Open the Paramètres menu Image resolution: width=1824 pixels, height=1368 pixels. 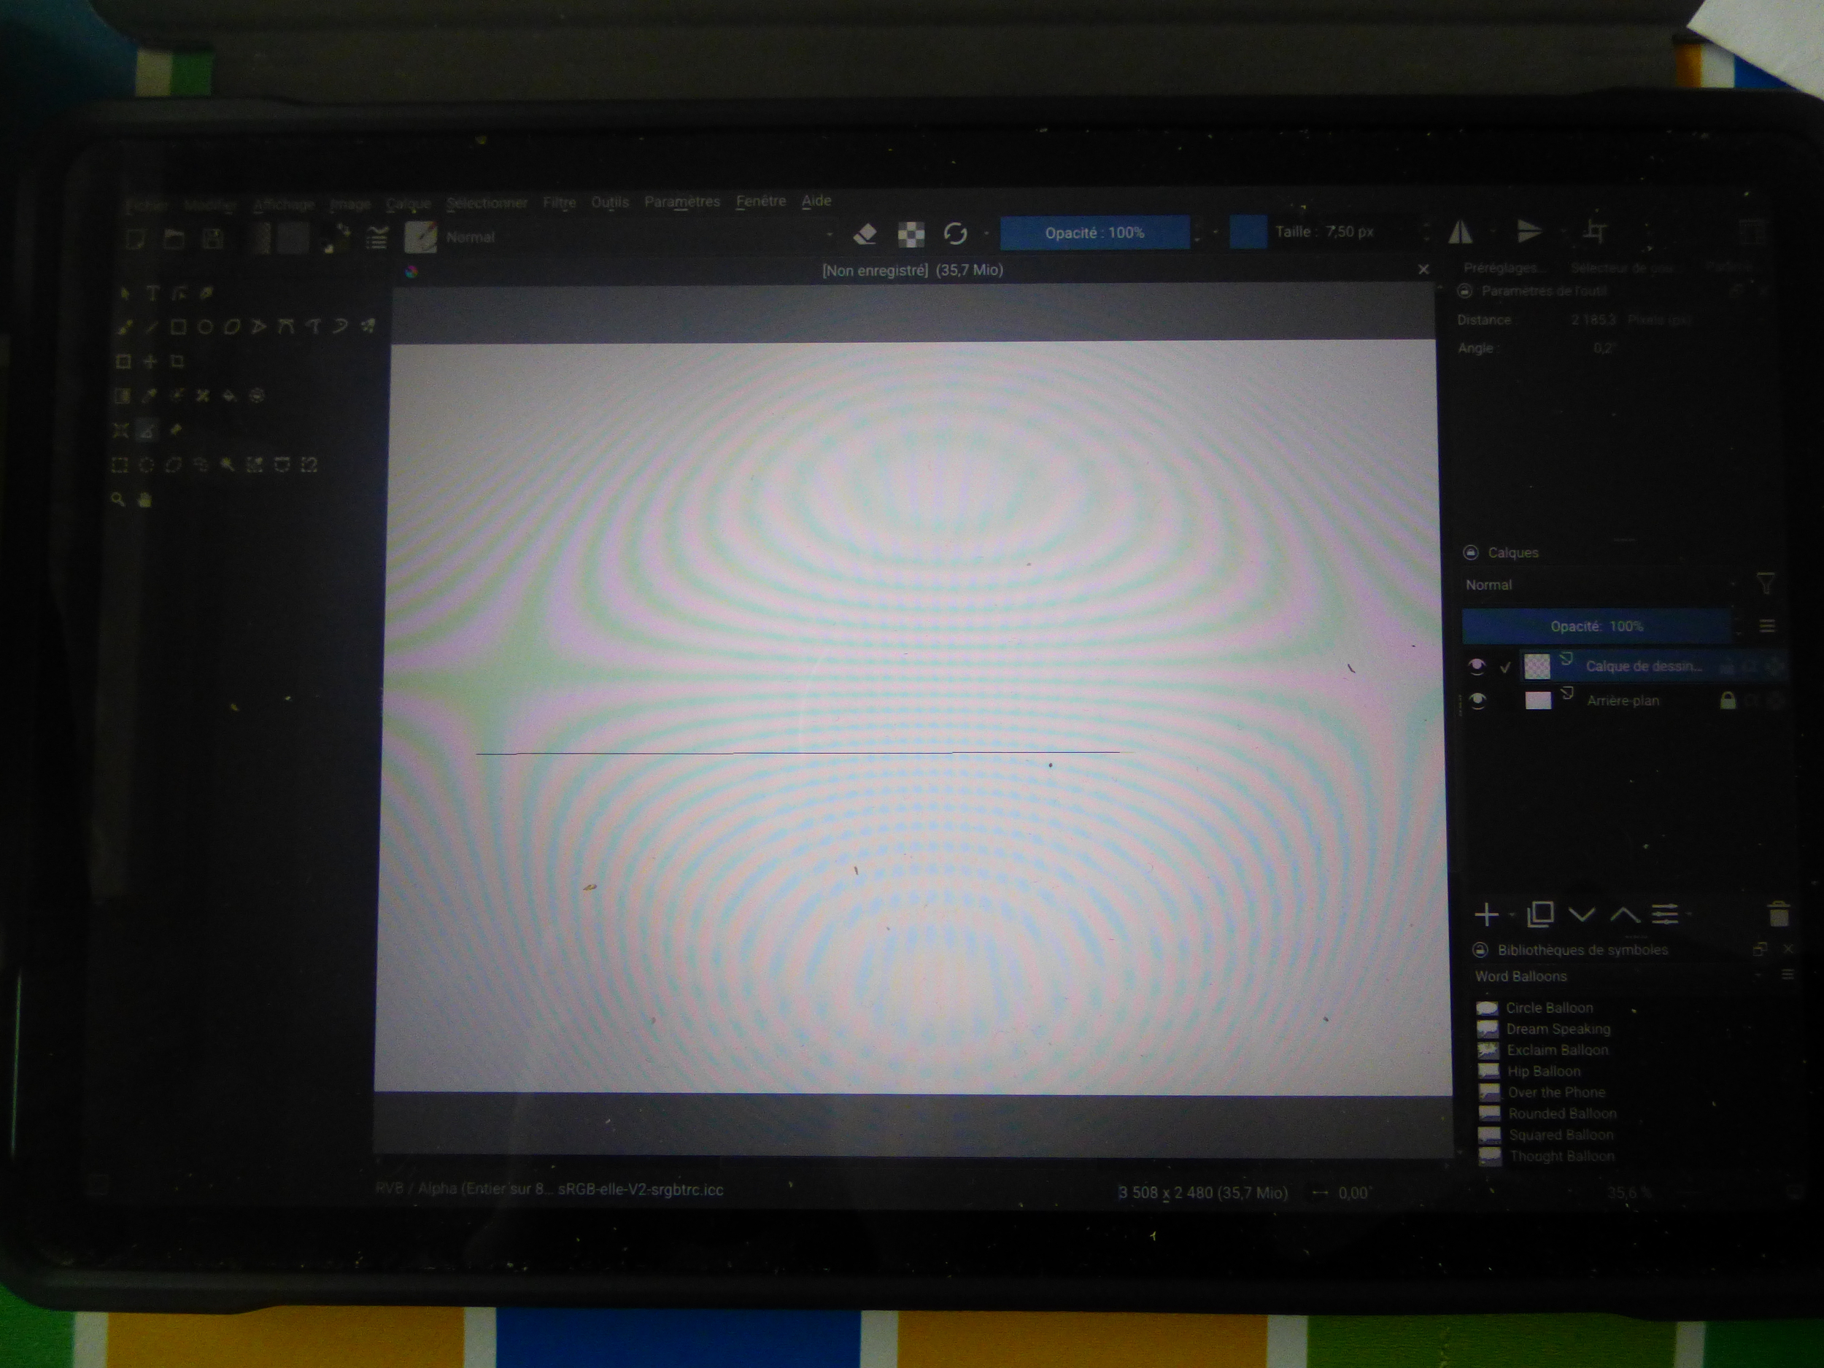click(682, 201)
